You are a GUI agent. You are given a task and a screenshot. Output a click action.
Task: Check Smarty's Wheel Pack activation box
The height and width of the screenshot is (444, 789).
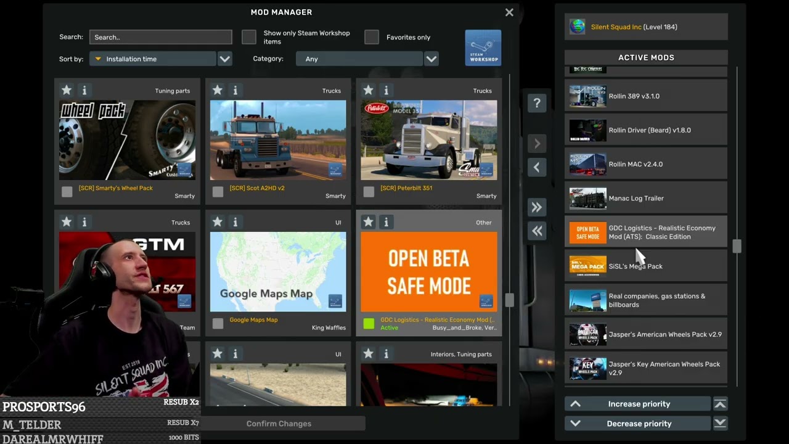[x=67, y=192]
